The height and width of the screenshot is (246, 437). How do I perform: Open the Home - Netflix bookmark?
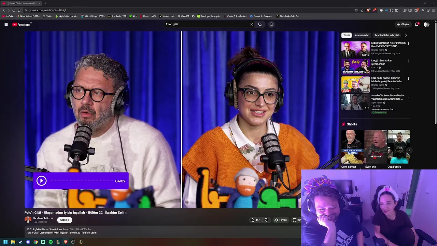(x=148, y=16)
